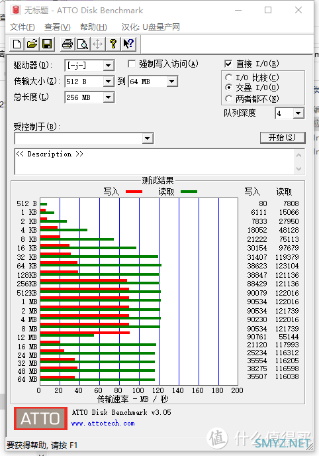Expand the 64 MB upper size dropdown

click(x=172, y=82)
